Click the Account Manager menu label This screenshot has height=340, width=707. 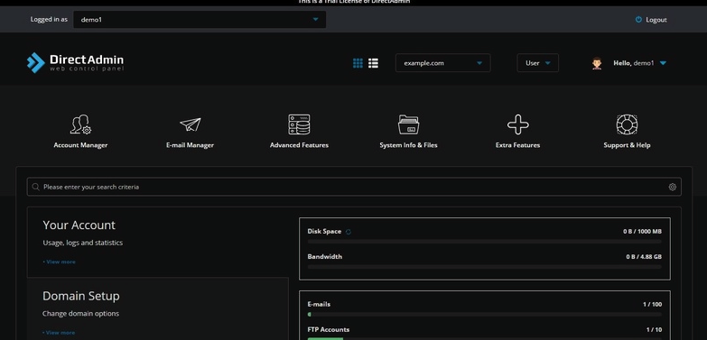point(80,145)
